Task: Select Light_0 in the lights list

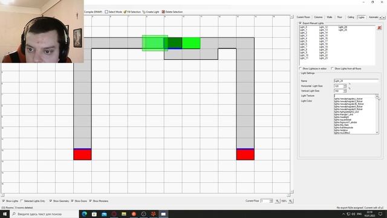Action: [304, 27]
